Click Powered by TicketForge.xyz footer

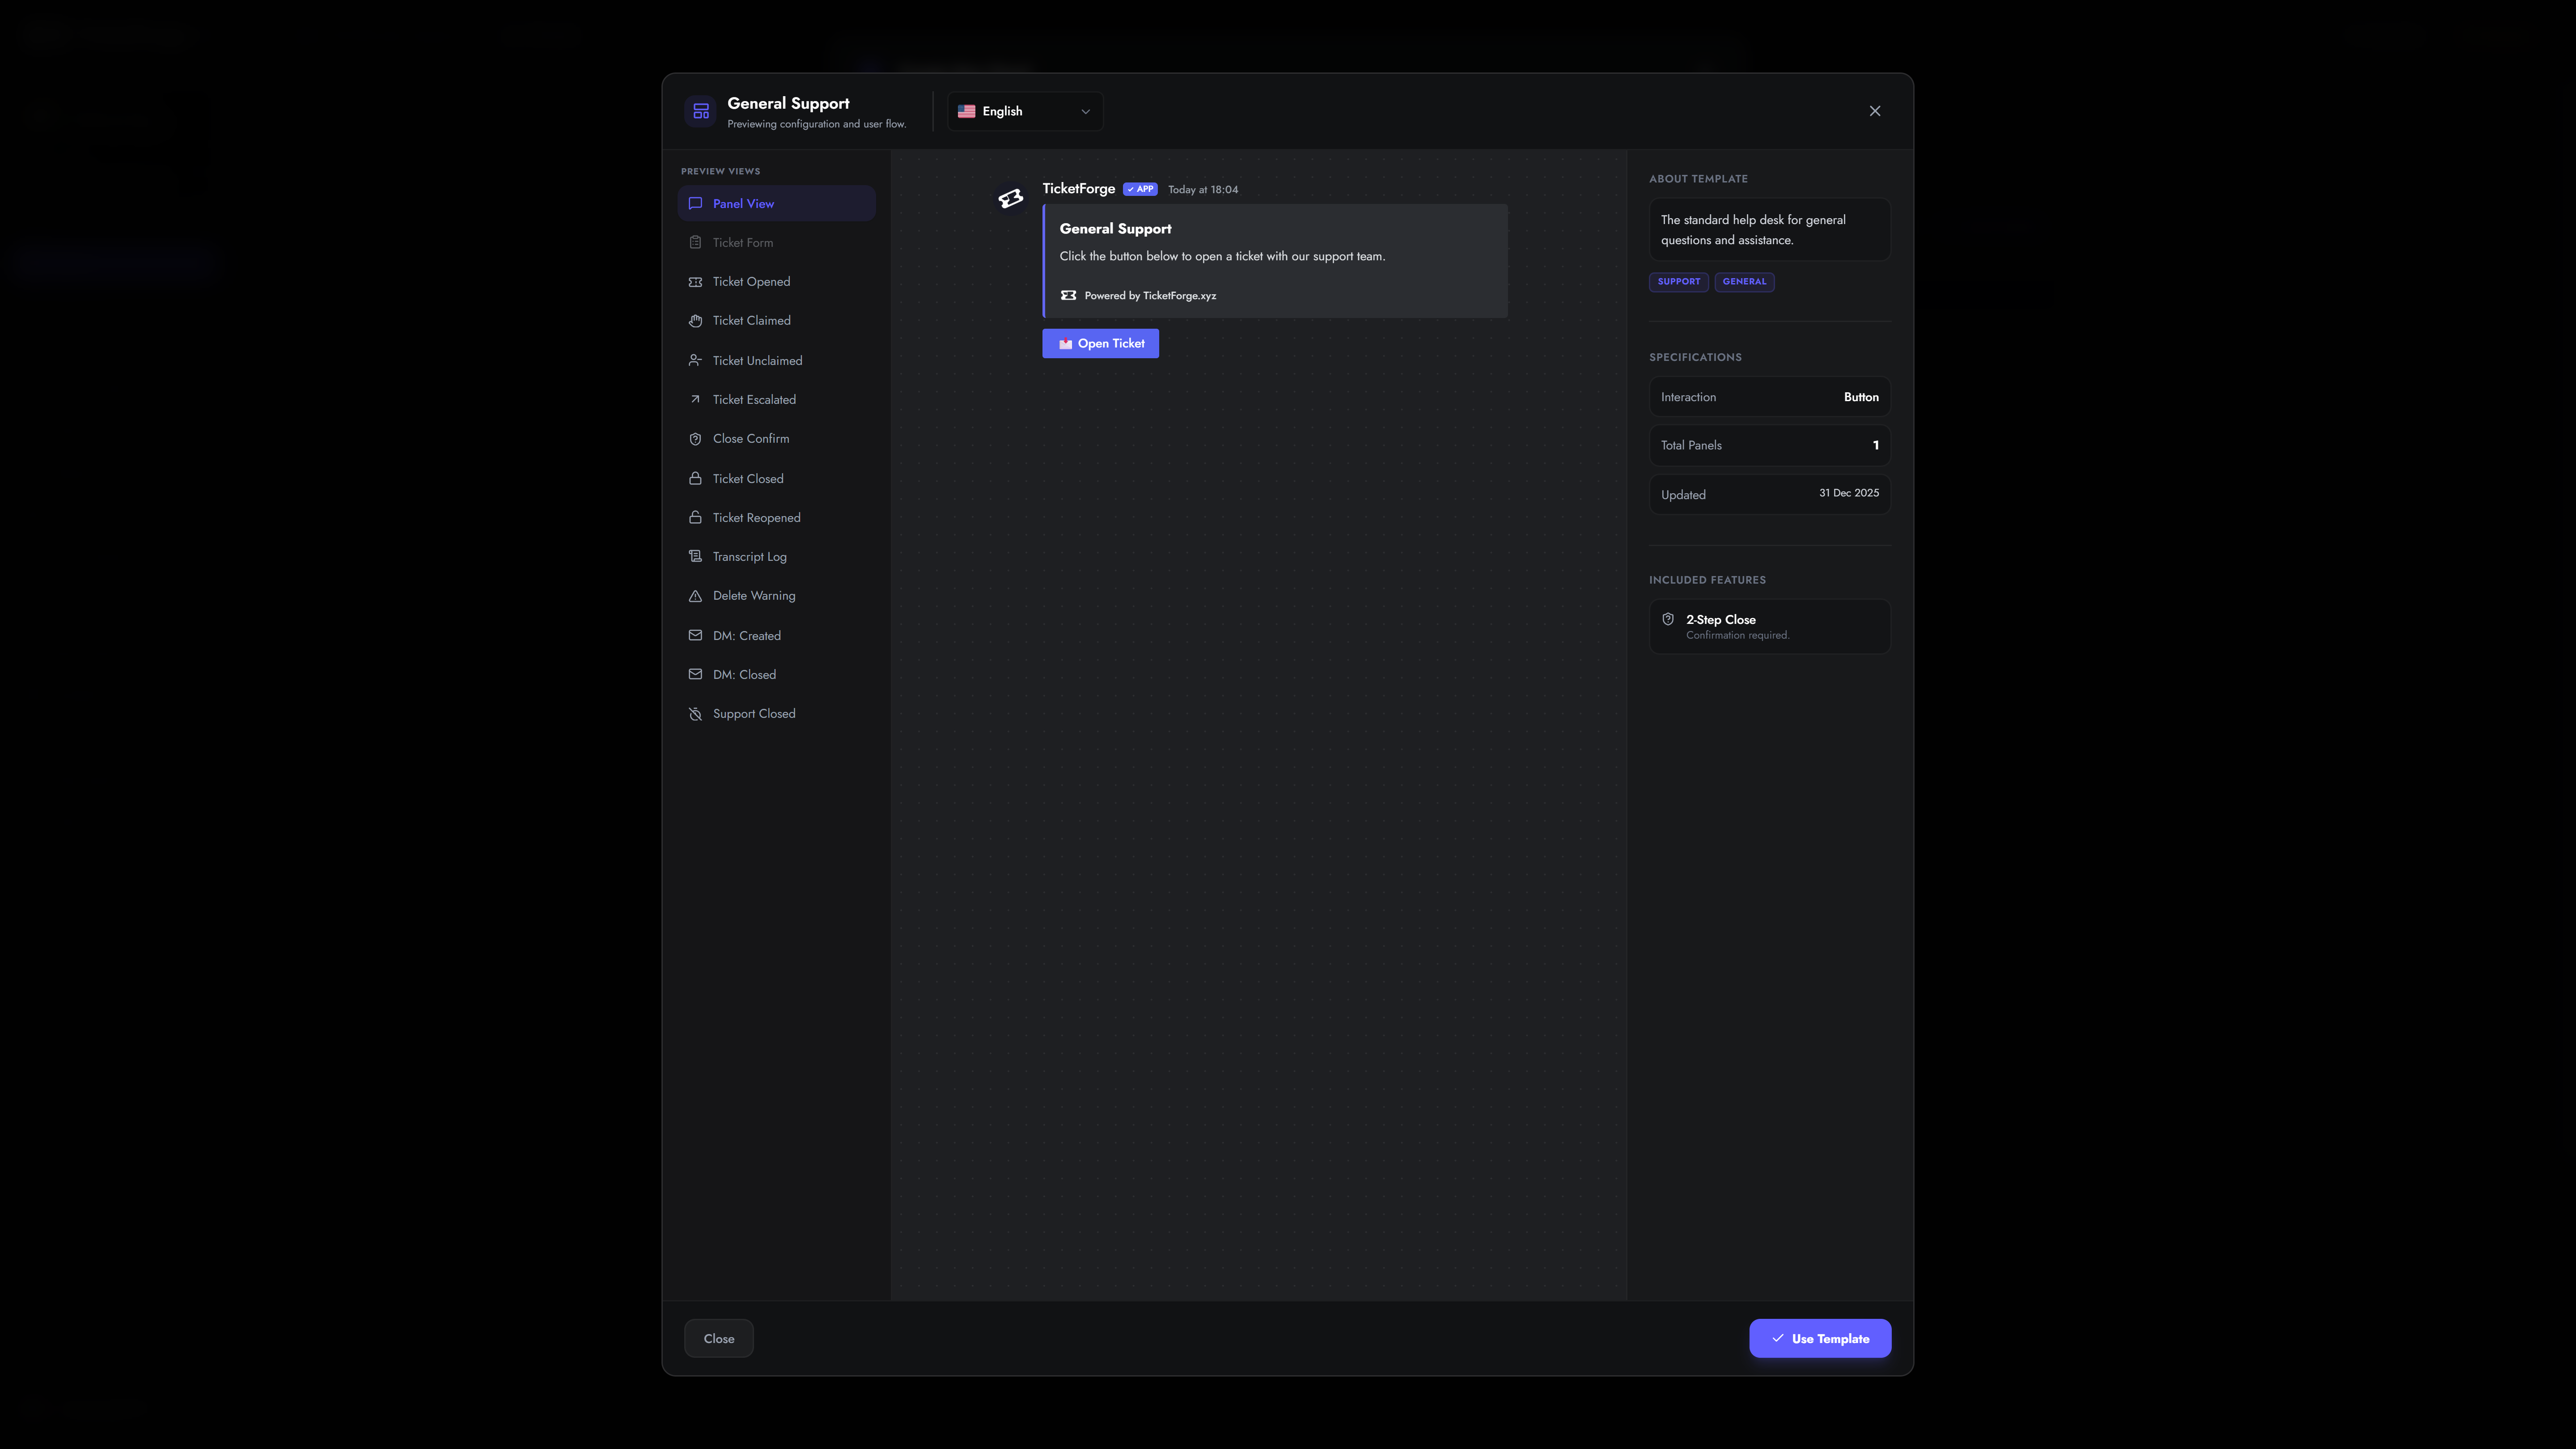coord(1150,295)
